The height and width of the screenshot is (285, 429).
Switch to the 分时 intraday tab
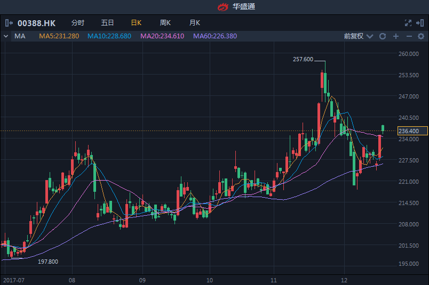77,23
